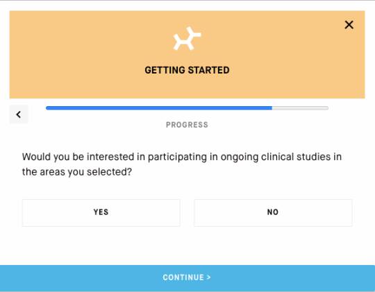The width and height of the screenshot is (375, 292).
Task: Click the clinical studies question text
Action: [x=182, y=164]
